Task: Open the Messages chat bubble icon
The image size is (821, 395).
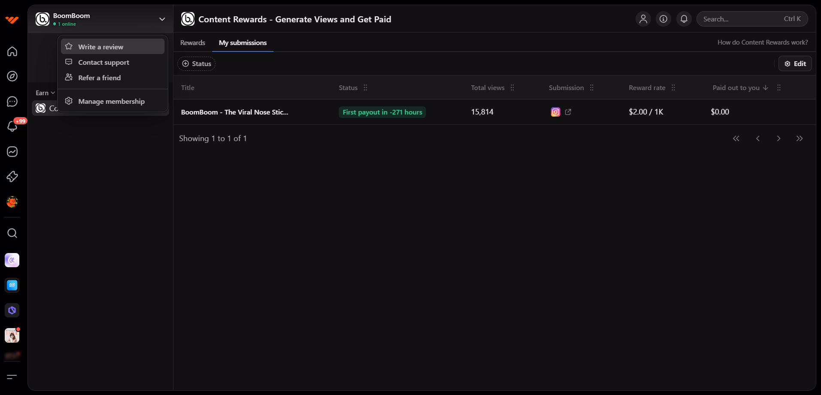Action: point(12,101)
